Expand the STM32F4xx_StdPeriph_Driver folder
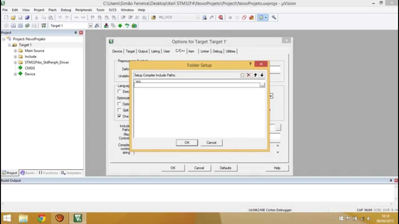The width and height of the screenshot is (399, 224). [x=15, y=63]
